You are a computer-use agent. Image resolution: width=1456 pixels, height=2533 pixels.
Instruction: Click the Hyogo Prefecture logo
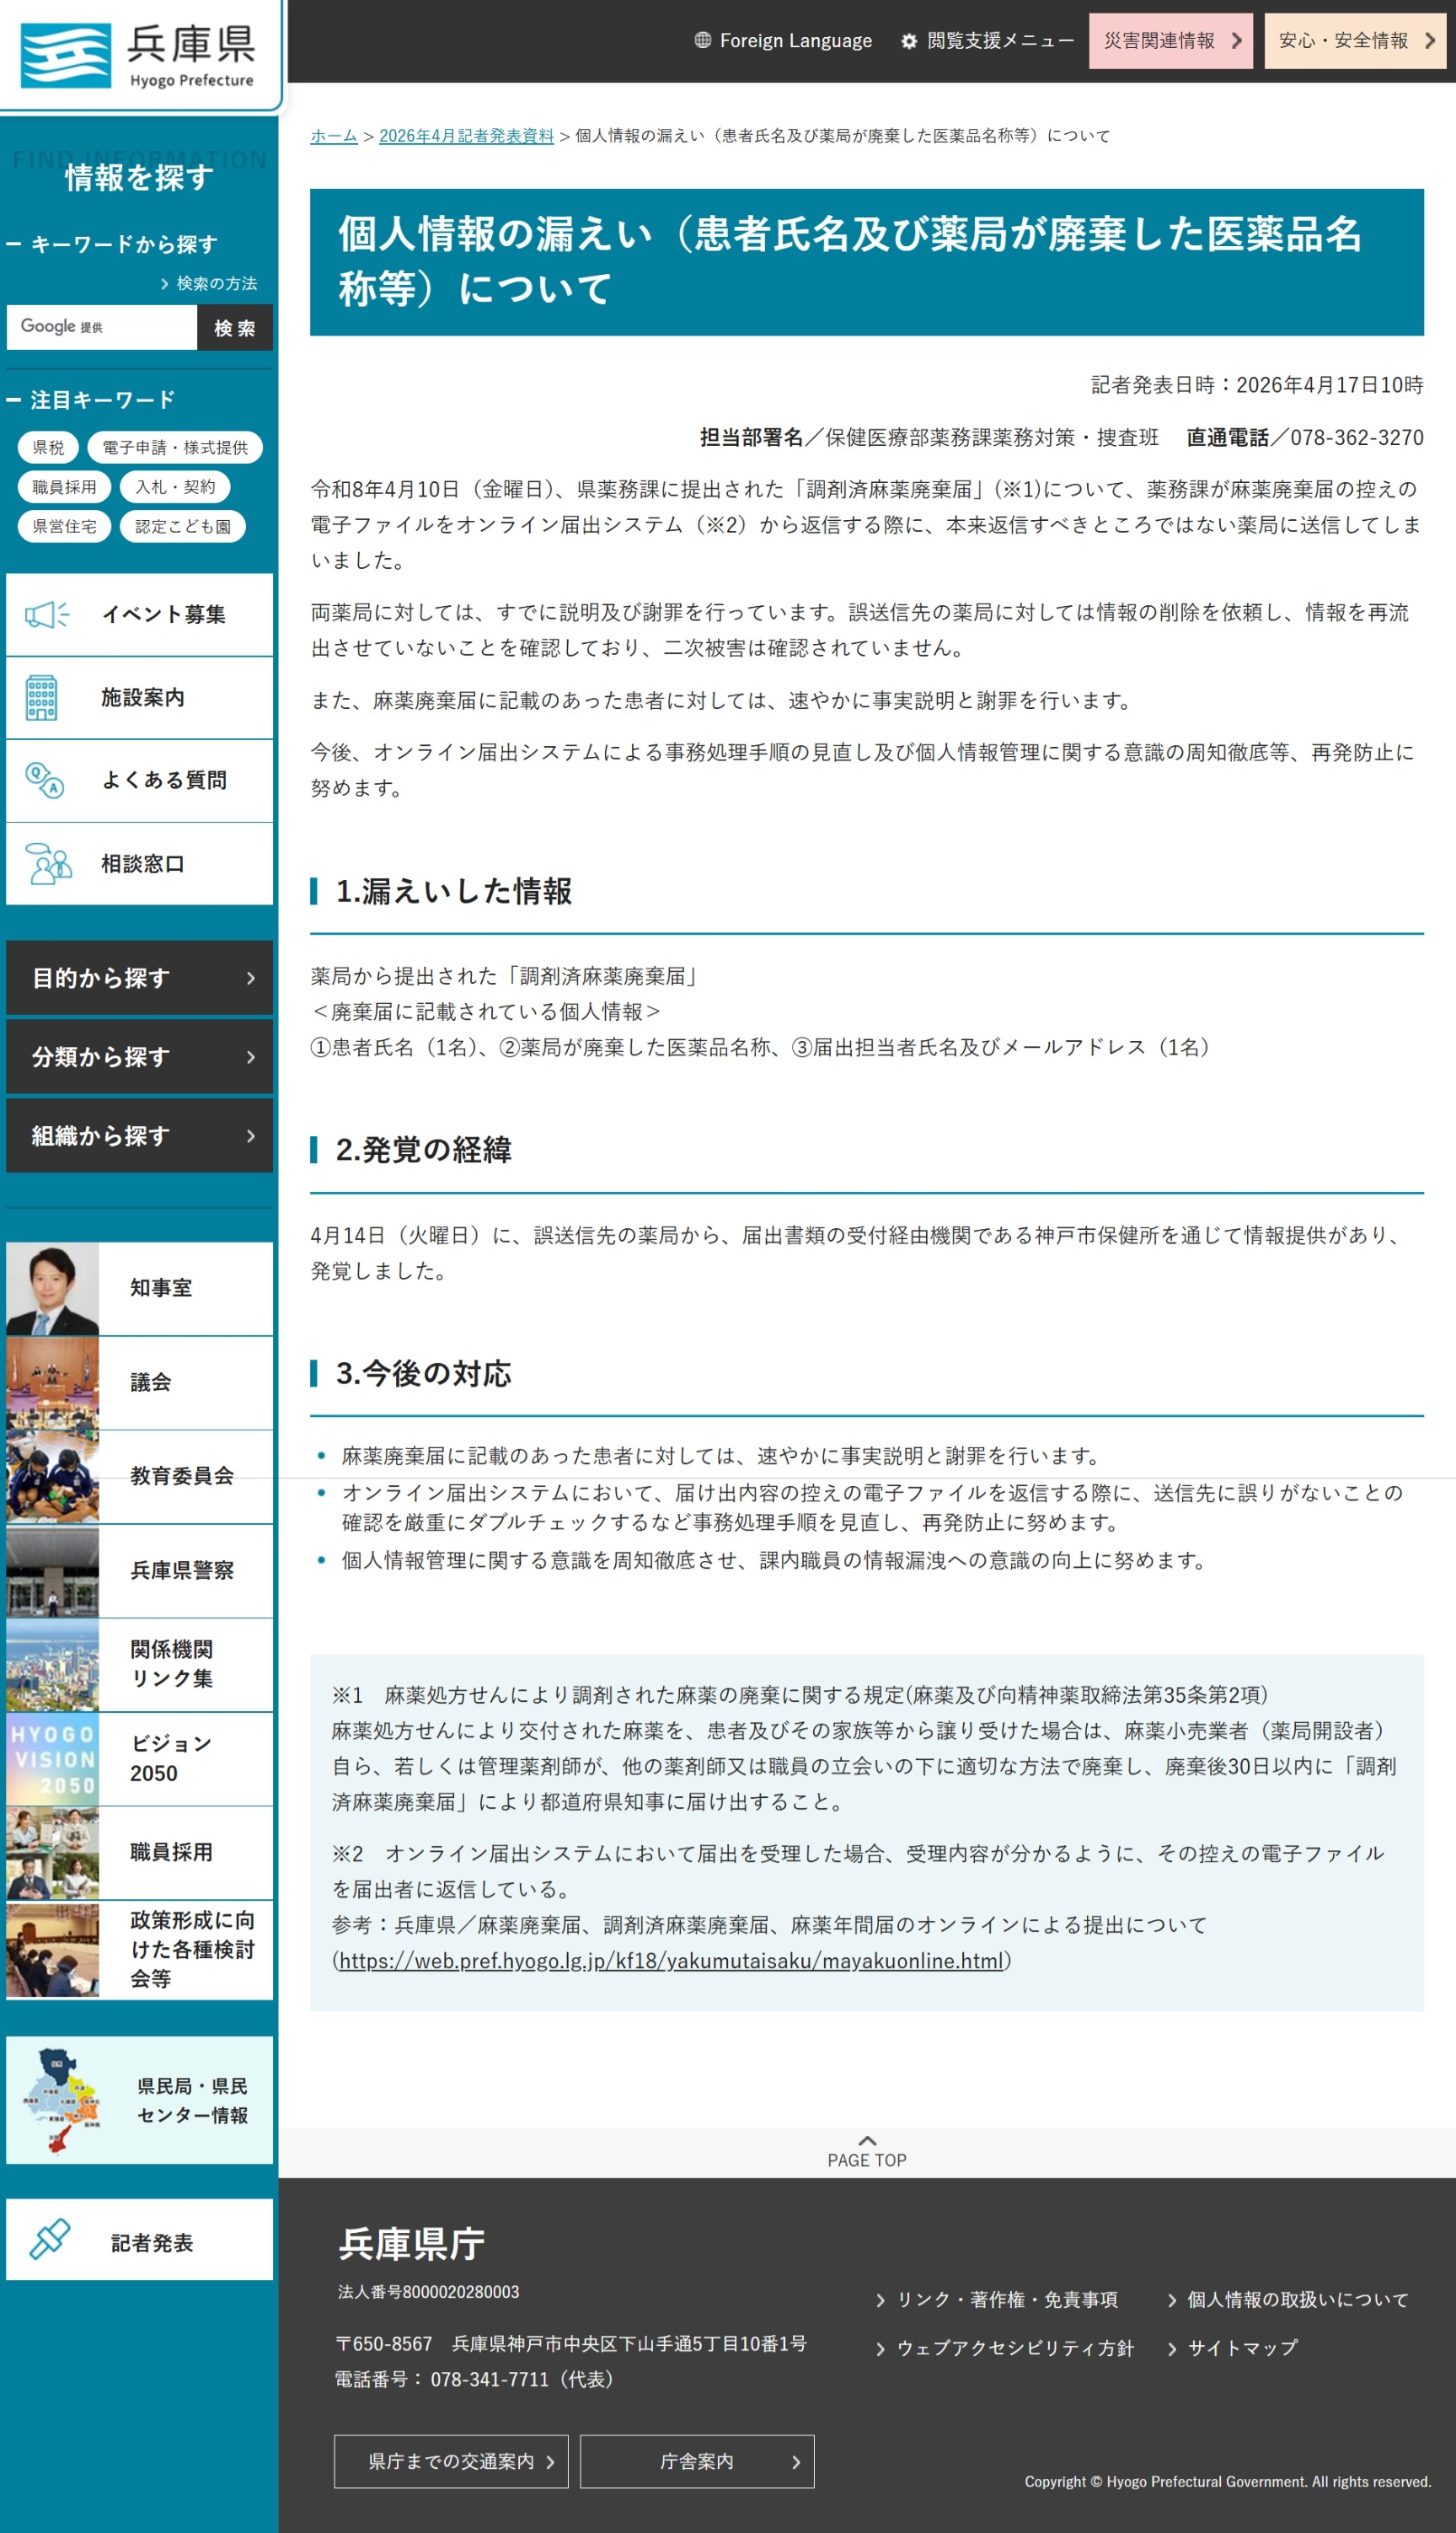tap(138, 55)
